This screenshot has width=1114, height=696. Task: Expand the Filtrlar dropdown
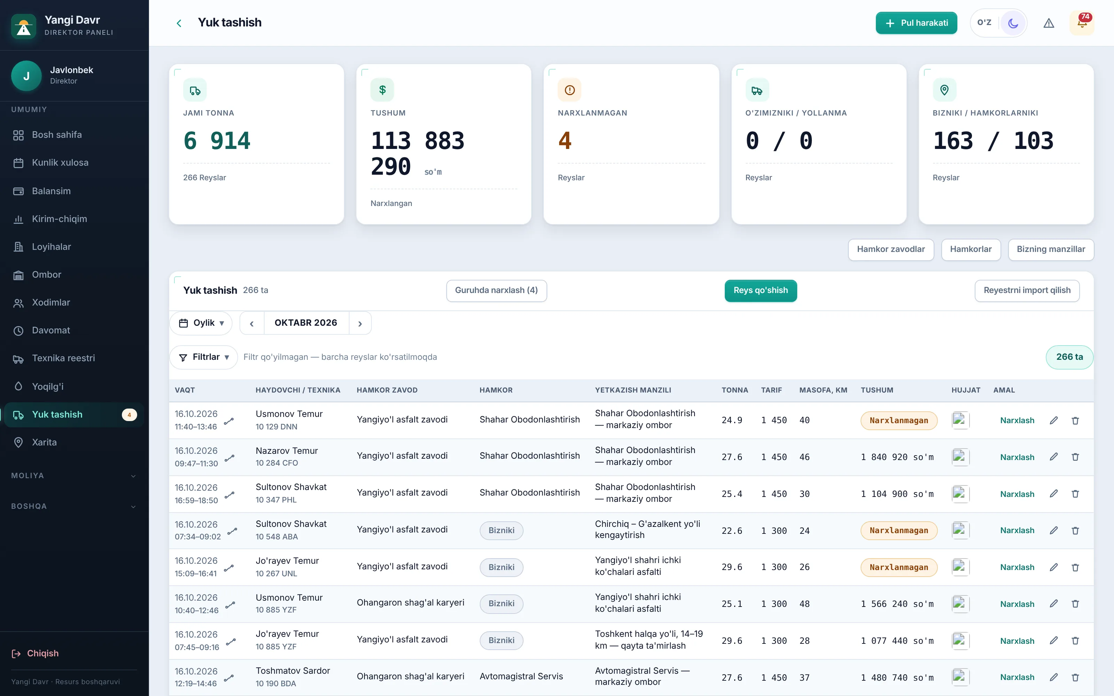click(x=203, y=357)
